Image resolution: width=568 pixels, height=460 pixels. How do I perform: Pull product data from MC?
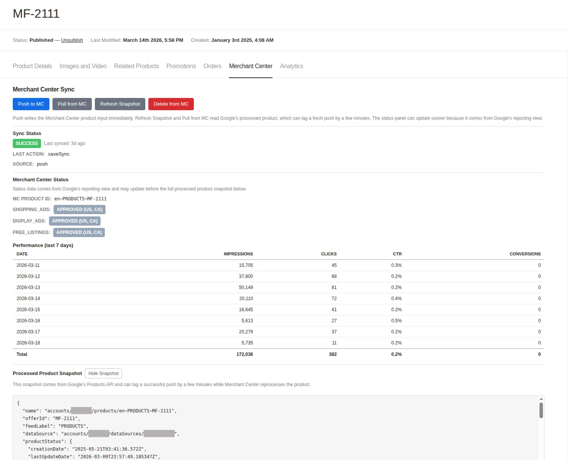coord(72,104)
